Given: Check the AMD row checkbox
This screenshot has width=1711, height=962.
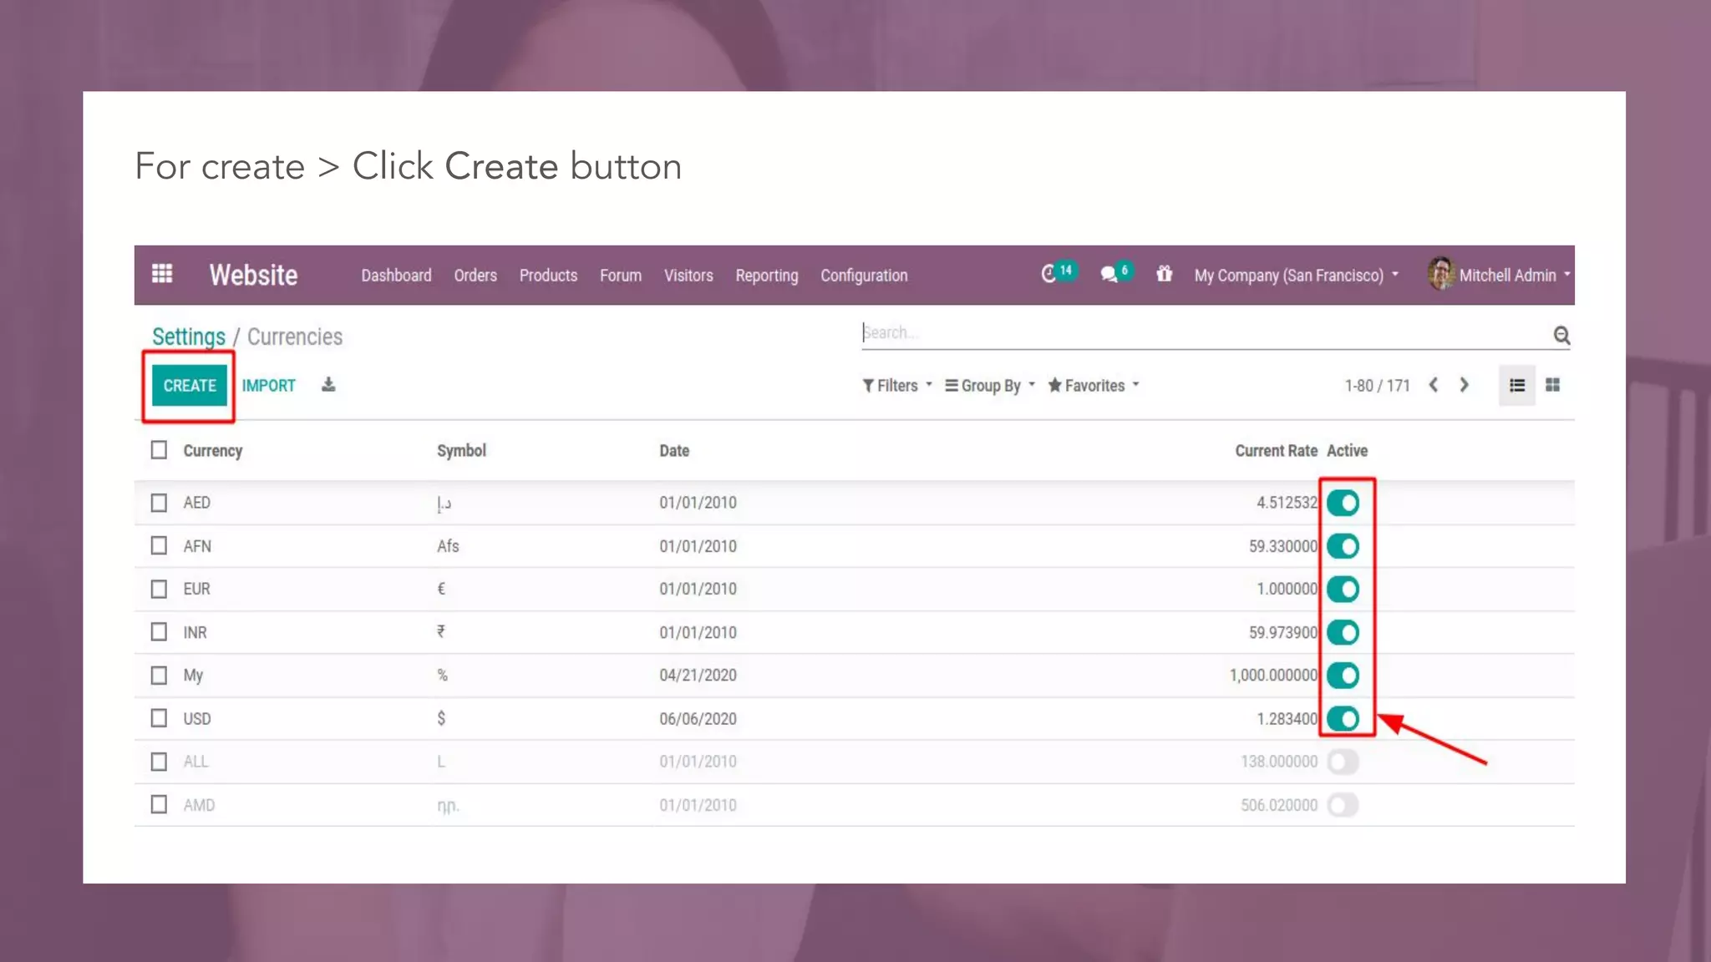Looking at the screenshot, I should [x=159, y=805].
